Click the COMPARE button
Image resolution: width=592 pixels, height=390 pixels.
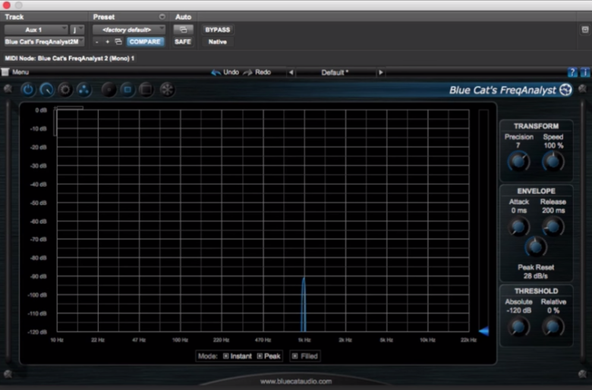(145, 42)
